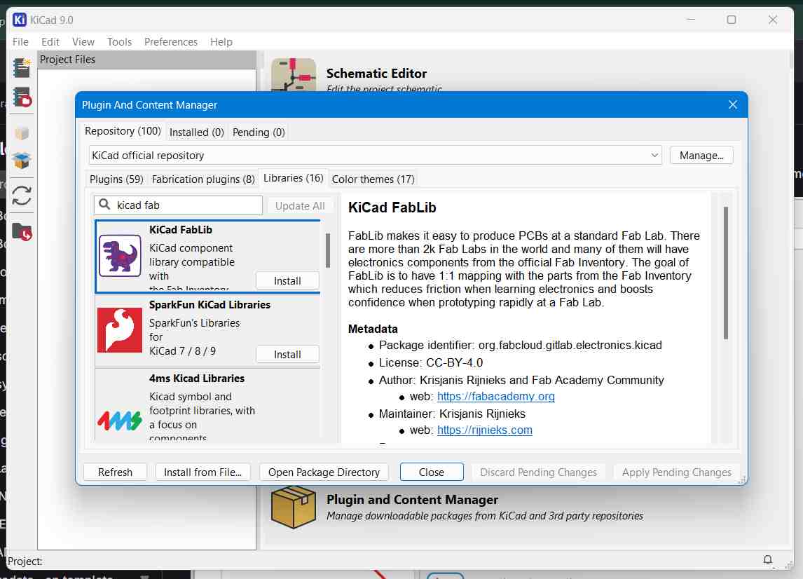Viewport: 803px width, 579px height.
Task: Switch to the Repository (100) tab
Action: coord(123,131)
